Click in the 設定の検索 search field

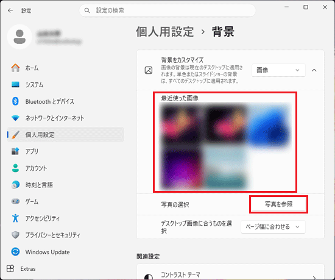pos(167,10)
